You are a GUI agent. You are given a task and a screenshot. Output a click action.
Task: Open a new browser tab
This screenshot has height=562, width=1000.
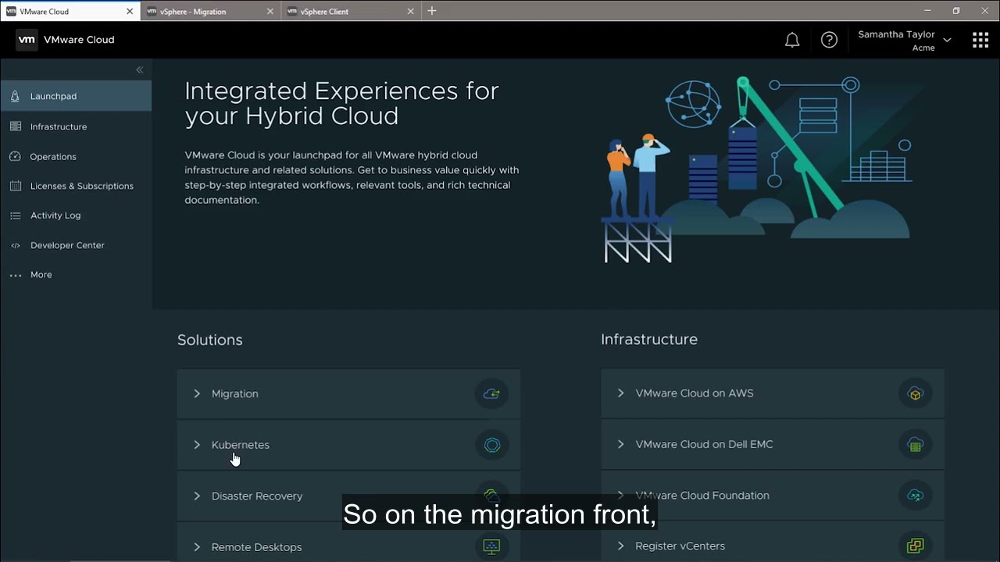click(432, 11)
